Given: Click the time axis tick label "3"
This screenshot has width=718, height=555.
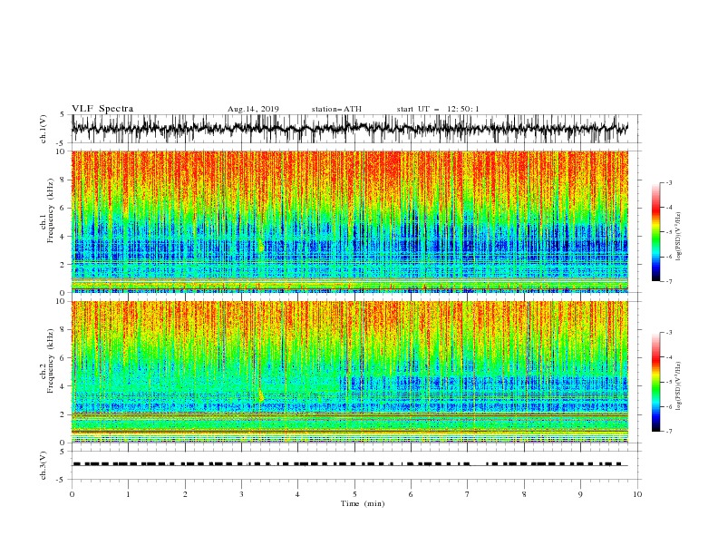Looking at the screenshot, I should [x=242, y=494].
